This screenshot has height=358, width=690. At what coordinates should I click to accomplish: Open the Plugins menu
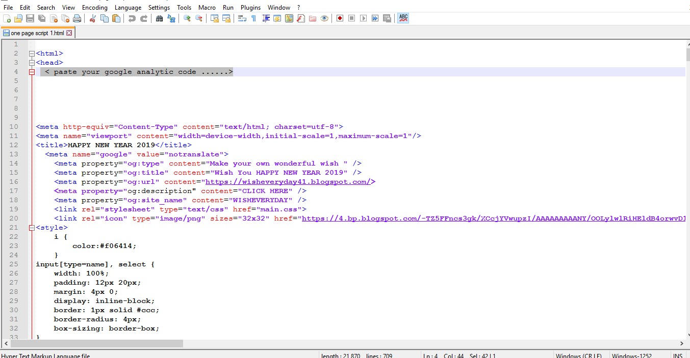click(x=250, y=7)
